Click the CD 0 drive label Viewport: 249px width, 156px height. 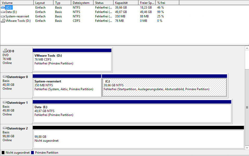(x=11, y=51)
